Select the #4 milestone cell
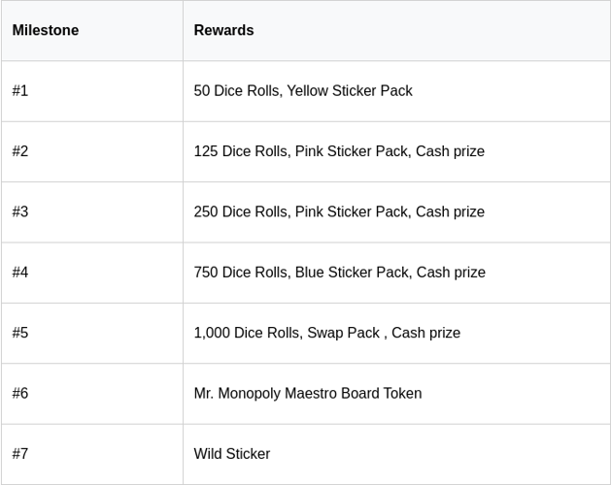The height and width of the screenshot is (485, 611). tap(20, 273)
